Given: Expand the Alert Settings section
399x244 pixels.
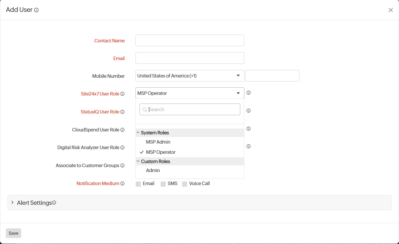Looking at the screenshot, I should tap(12, 203).
